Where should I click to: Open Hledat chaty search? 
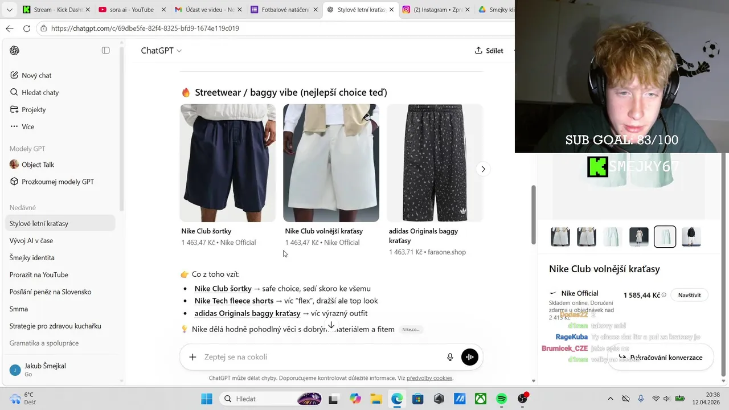coord(40,92)
